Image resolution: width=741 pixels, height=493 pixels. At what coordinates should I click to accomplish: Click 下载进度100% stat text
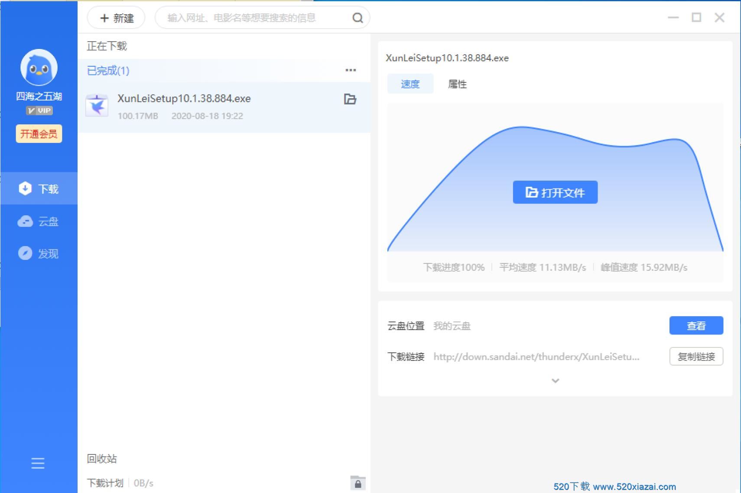point(454,267)
